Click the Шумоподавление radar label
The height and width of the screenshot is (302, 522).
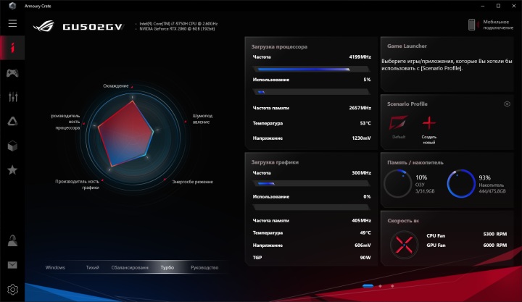pyautogui.click(x=202, y=119)
